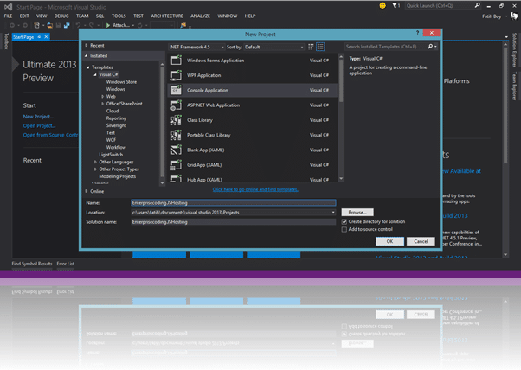Viewport: 521px width, 370px height.
Task: Click the Search Installed Templates field
Action: coord(385,47)
